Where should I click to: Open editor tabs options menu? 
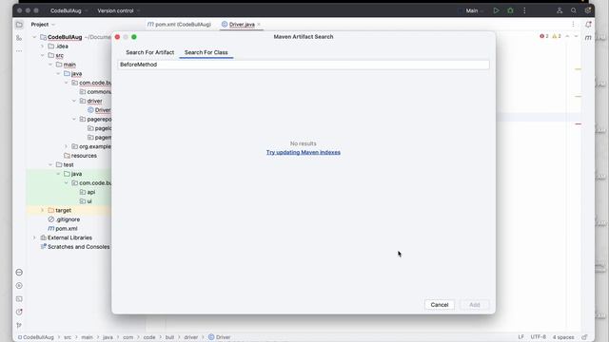tap(573, 25)
